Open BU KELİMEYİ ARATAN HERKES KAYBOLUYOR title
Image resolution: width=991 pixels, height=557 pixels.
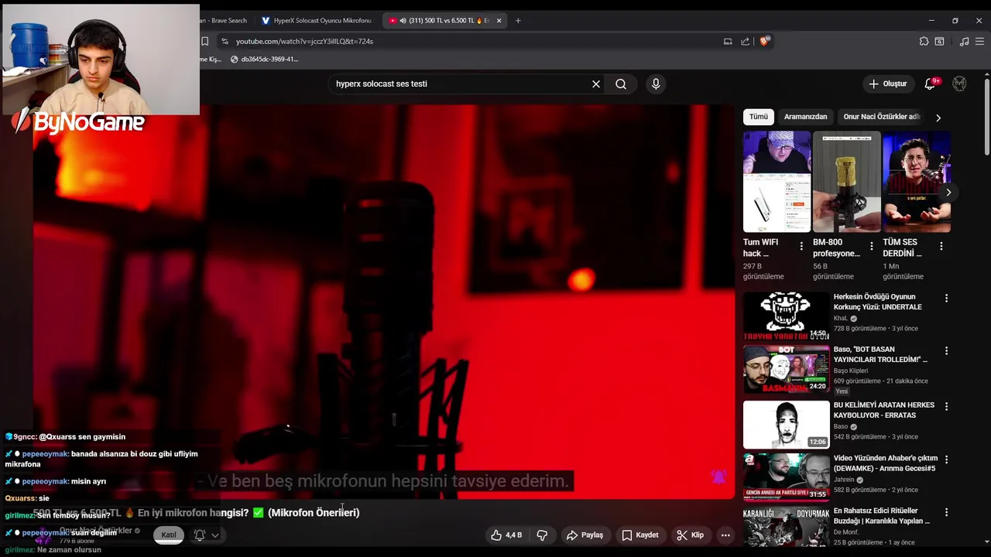(x=884, y=410)
